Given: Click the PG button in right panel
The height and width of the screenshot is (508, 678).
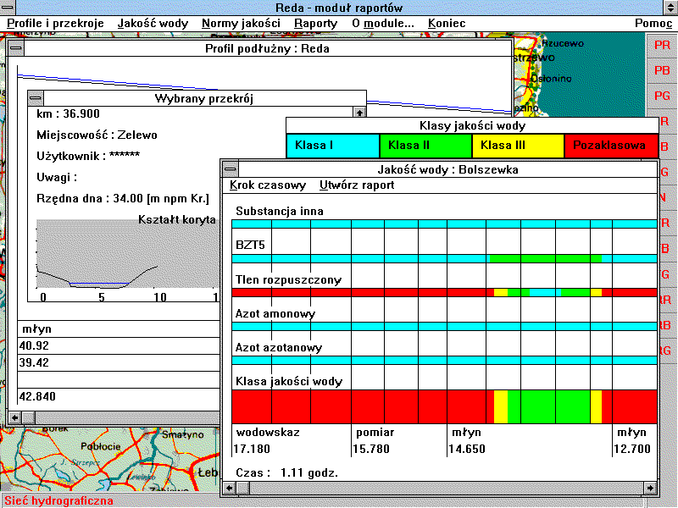Looking at the screenshot, I should pyautogui.click(x=662, y=96).
